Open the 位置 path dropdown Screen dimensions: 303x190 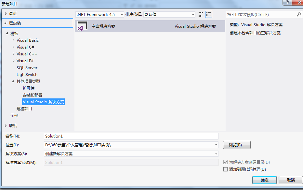(x=216, y=145)
